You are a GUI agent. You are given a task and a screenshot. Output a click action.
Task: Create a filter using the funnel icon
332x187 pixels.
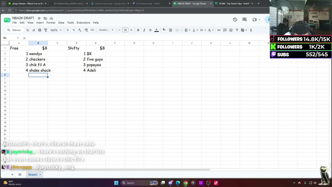point(237,30)
